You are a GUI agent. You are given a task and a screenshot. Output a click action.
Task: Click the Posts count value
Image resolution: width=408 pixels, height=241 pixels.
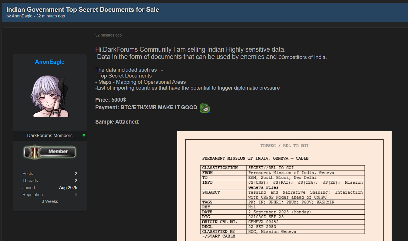click(76, 174)
